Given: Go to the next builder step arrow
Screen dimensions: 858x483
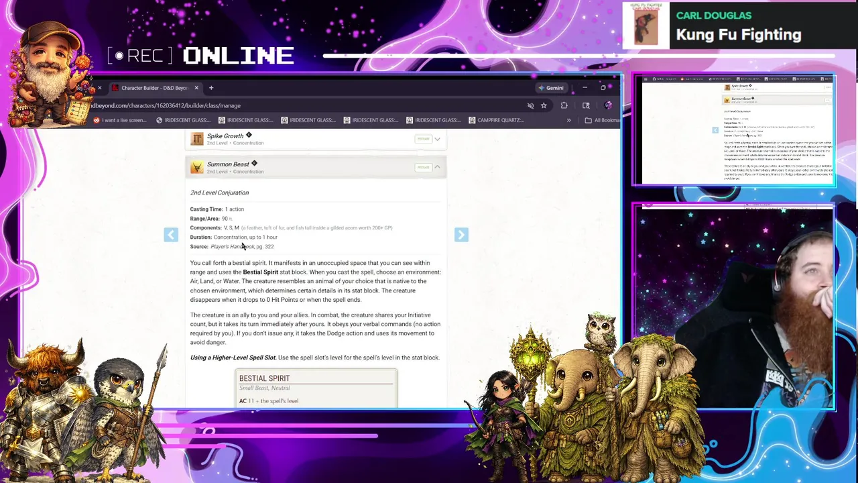Looking at the screenshot, I should (x=461, y=234).
